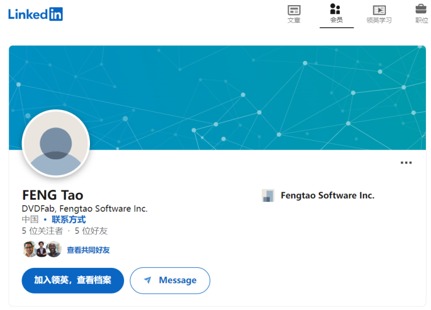This screenshot has height=310, width=431.
Task: Click the Message button
Action: [170, 280]
